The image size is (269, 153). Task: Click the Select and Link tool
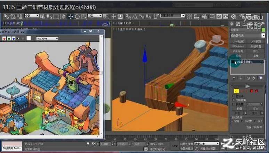pyautogui.click(x=6, y=16)
